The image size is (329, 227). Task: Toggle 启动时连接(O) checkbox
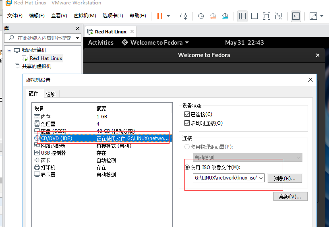187,123
